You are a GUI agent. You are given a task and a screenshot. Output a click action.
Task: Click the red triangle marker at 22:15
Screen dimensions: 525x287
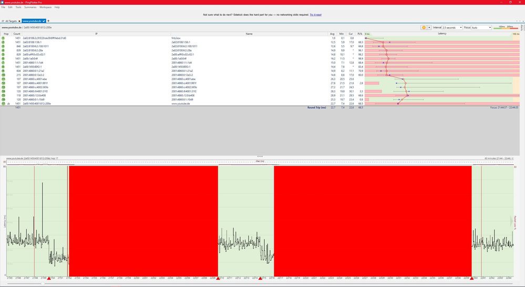(260, 278)
